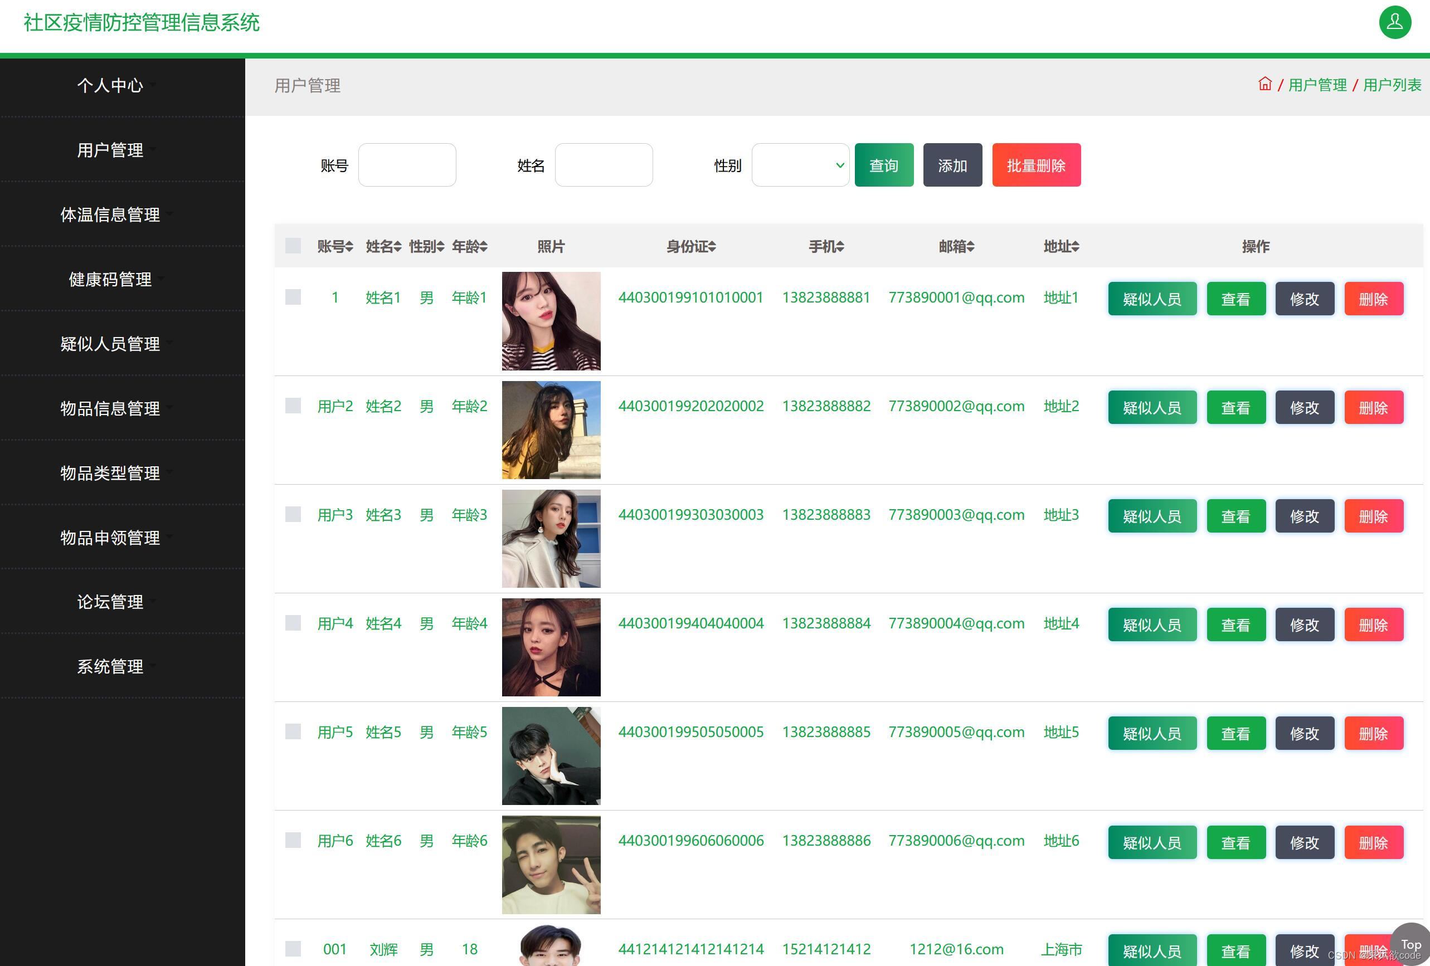Expand 物品信息管理 sidebar menu
Screen dimensions: 1430x966
click(x=111, y=408)
